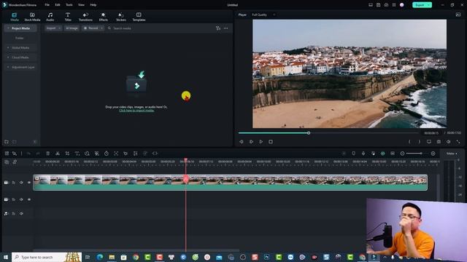Take a snapshot of the preview
Image resolution: width=467 pixels, height=262 pixels.
(439, 142)
